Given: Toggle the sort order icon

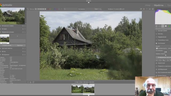Looking at the screenshot, I should (x=101, y=9).
